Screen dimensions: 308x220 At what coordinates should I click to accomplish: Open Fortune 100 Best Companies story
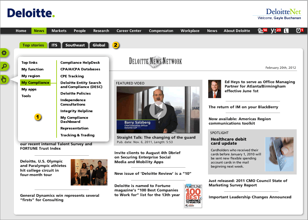click(x=147, y=190)
